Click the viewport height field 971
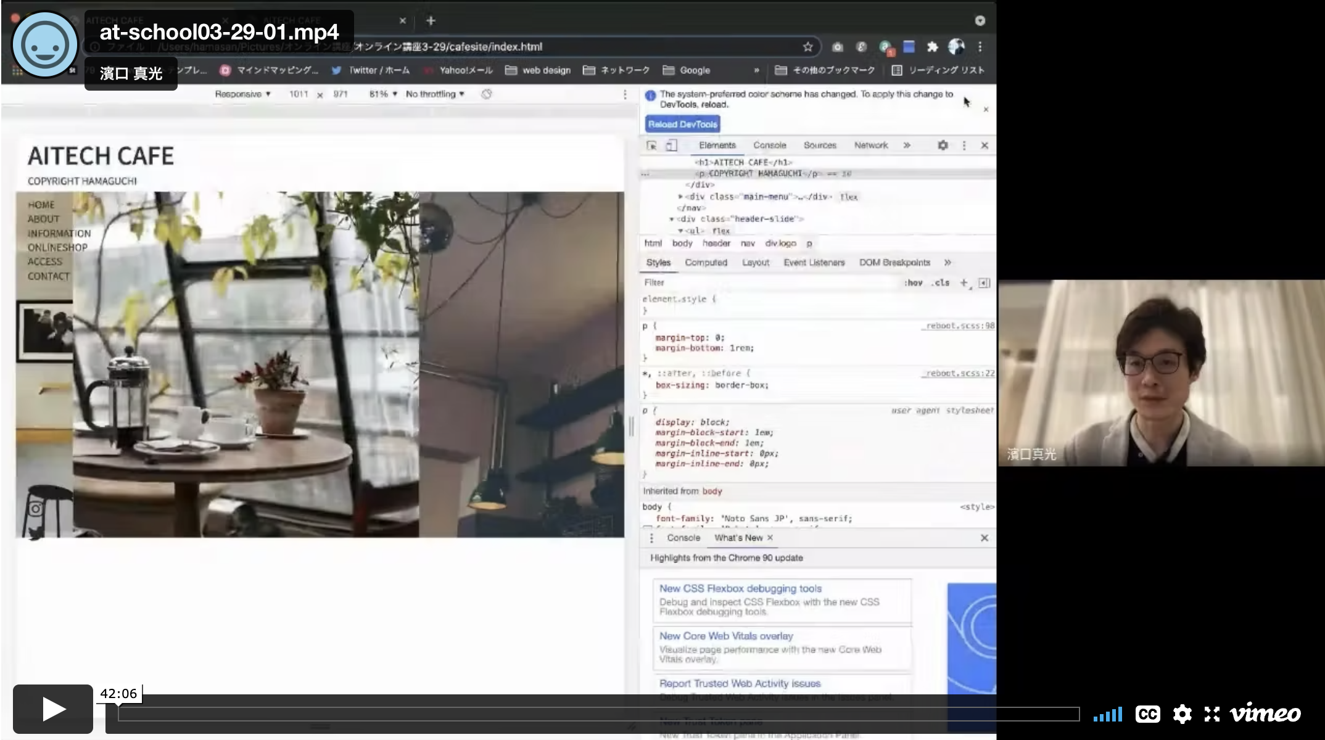1325x740 pixels. click(341, 94)
